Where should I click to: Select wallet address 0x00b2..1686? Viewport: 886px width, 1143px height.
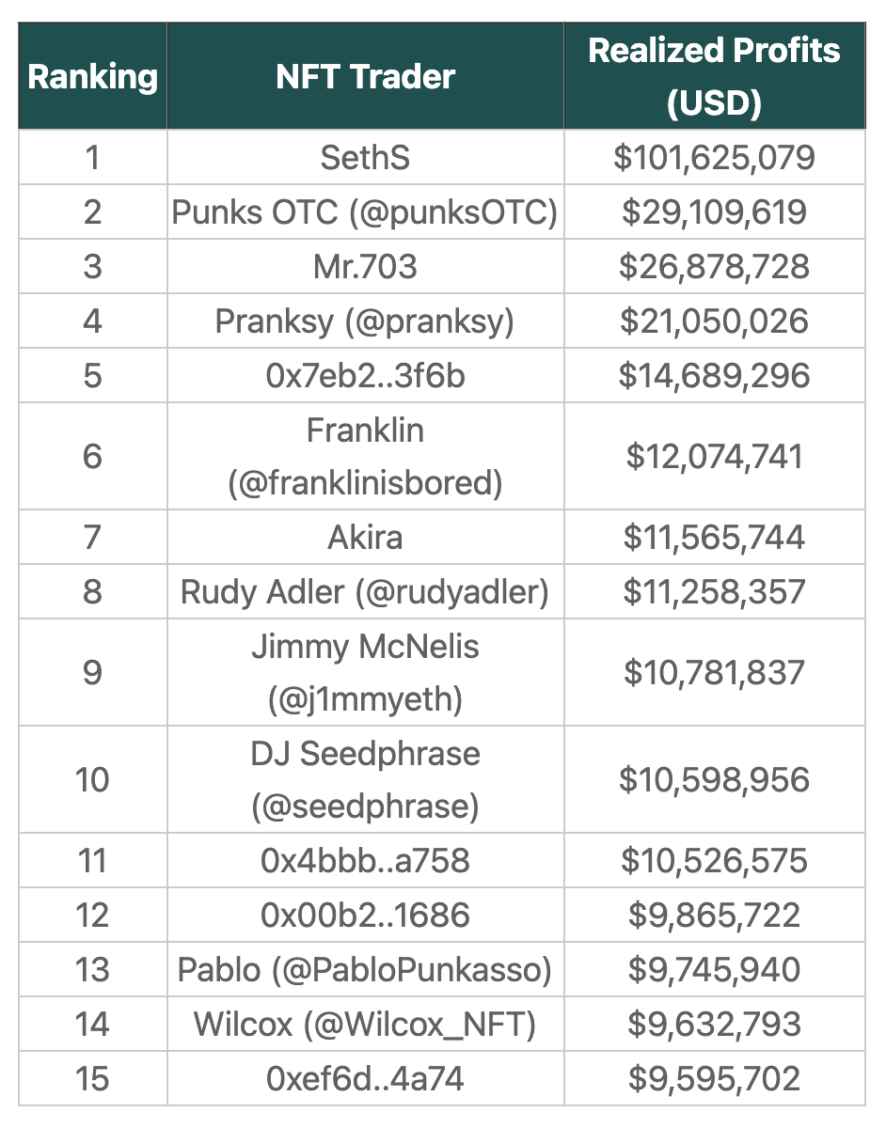point(365,916)
